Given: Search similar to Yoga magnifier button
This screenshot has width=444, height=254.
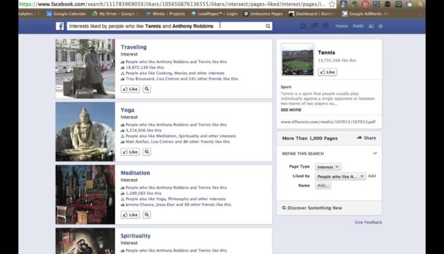Looking at the screenshot, I should click(147, 152).
